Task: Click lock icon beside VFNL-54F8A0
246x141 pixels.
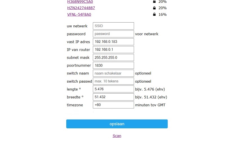Action: (x=154, y=14)
